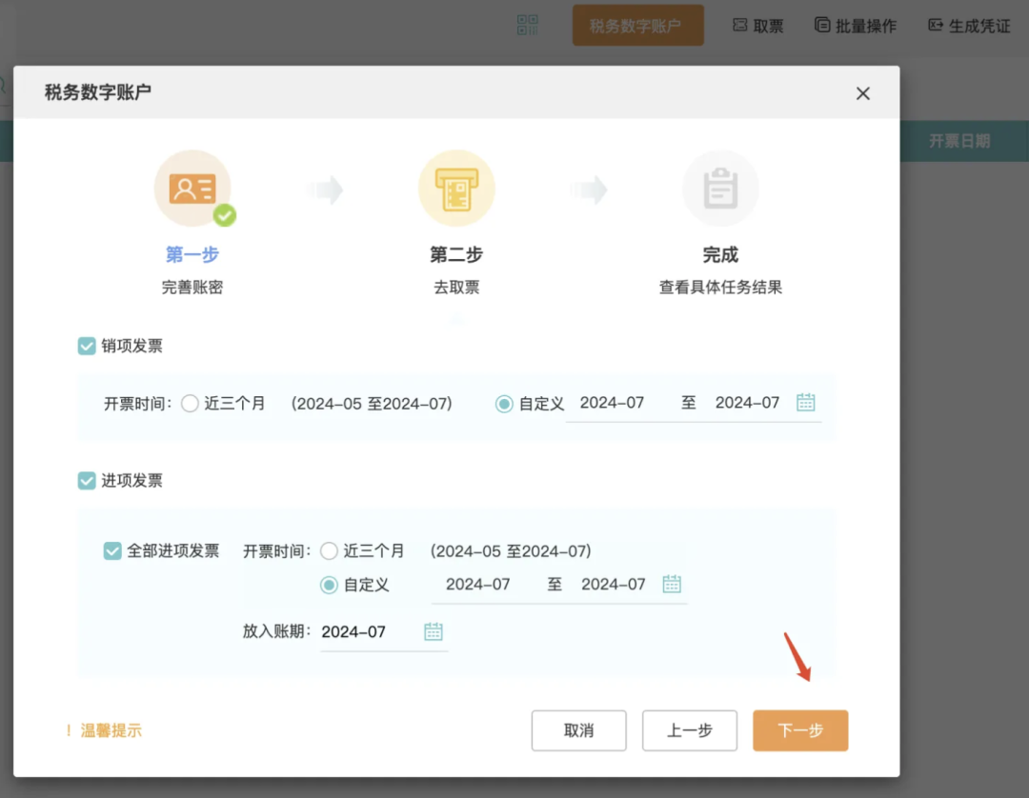This screenshot has width=1029, height=798.
Task: Click the 上一步 previous step button
Action: coord(690,730)
